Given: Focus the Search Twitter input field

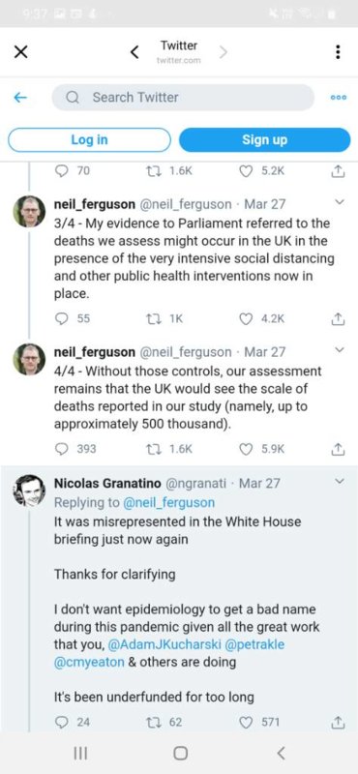Looking at the screenshot, I should point(183,98).
